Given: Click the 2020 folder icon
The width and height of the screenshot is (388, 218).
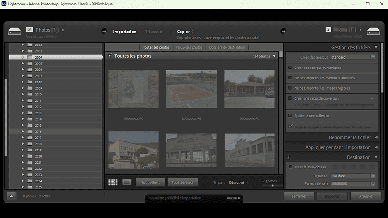Looking at the screenshot, I should (x=30, y=156).
